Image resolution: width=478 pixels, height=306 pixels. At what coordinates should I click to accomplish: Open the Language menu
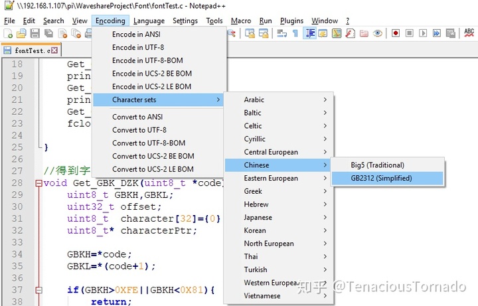149,21
